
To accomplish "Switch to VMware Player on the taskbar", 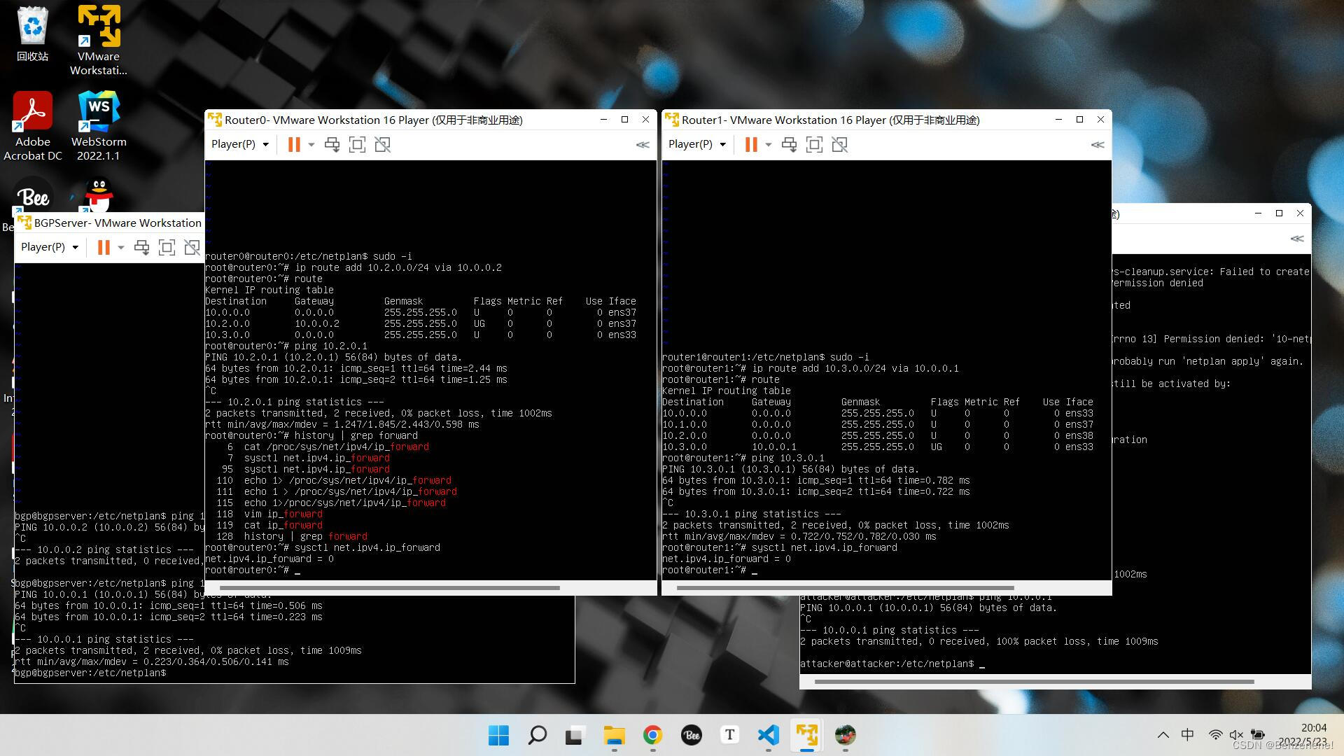I will 806,735.
